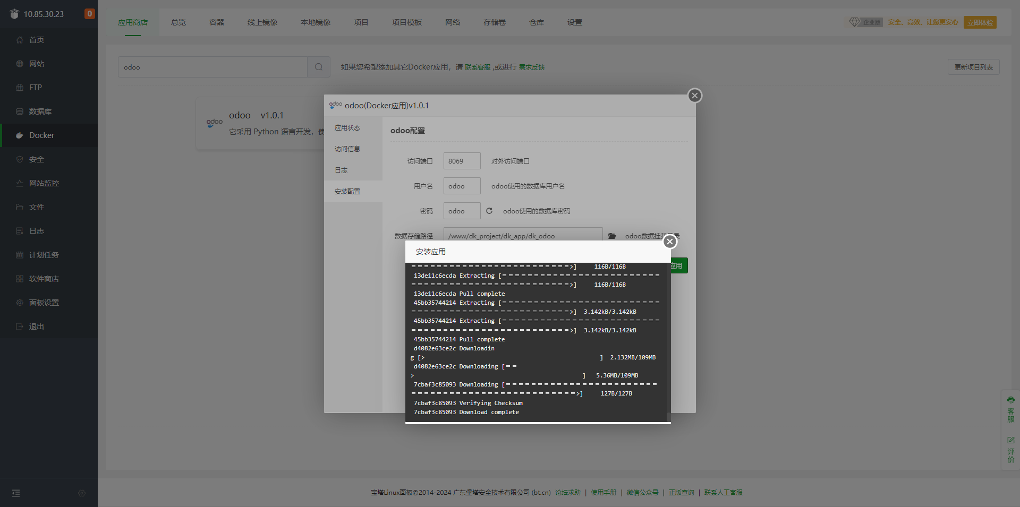Select 应用状态 in odoo dialog menu

point(353,127)
